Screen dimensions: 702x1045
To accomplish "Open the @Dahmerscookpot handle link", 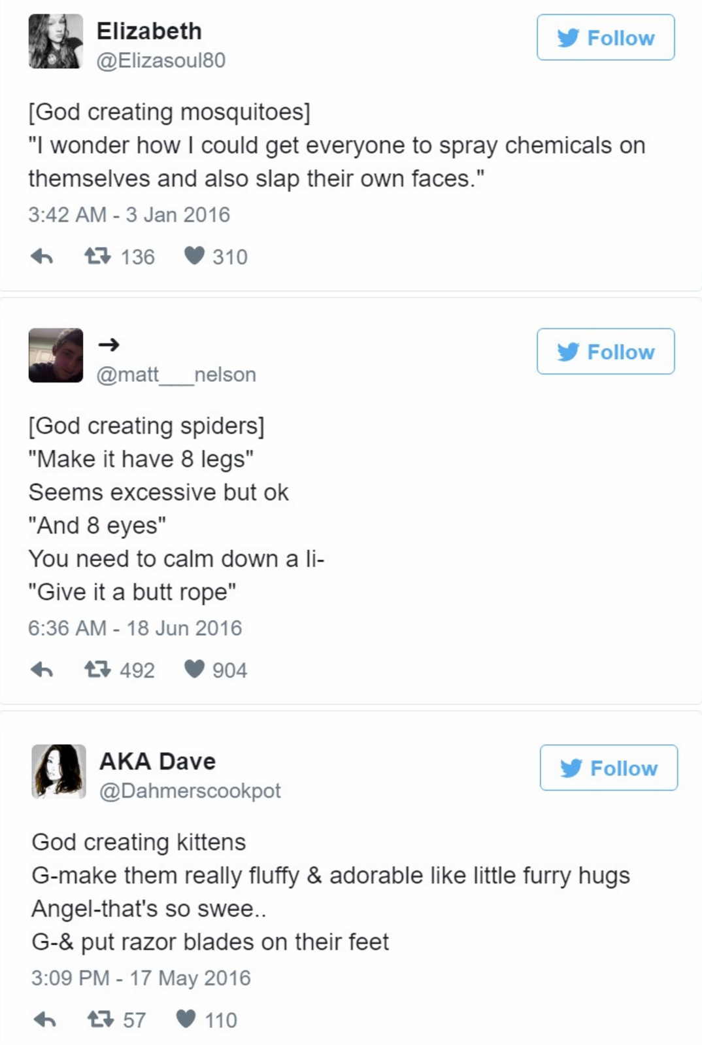I will 190,791.
